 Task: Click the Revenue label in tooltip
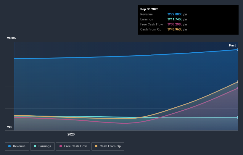(147, 14)
